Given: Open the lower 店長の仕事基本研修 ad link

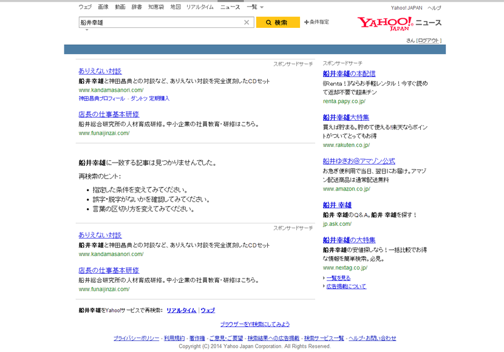Looking at the screenshot, I should 109,271.
